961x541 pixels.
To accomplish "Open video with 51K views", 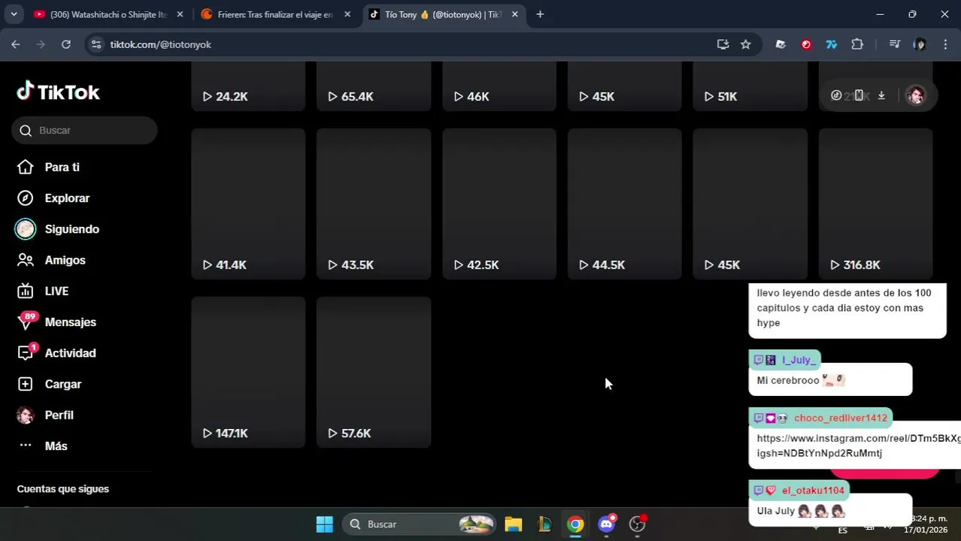I will (x=750, y=86).
